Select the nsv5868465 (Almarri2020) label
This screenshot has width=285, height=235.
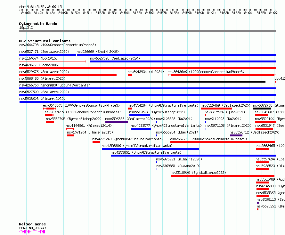pyautogui.click(x=42, y=78)
